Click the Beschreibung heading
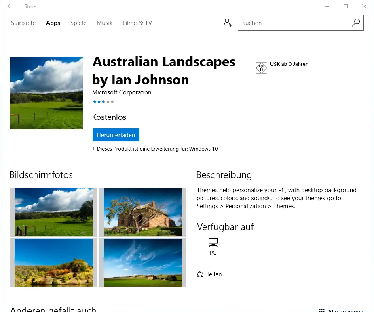Viewport: 374px width, 312px height. (224, 175)
